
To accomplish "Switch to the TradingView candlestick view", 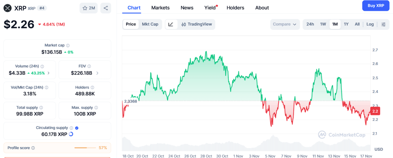I will pyautogui.click(x=196, y=24).
